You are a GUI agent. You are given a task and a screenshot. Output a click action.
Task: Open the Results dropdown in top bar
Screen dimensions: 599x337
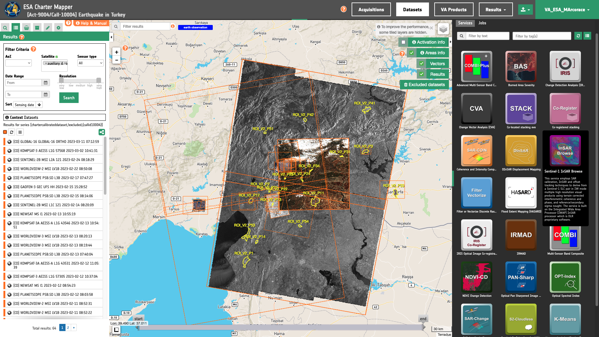[496, 9]
